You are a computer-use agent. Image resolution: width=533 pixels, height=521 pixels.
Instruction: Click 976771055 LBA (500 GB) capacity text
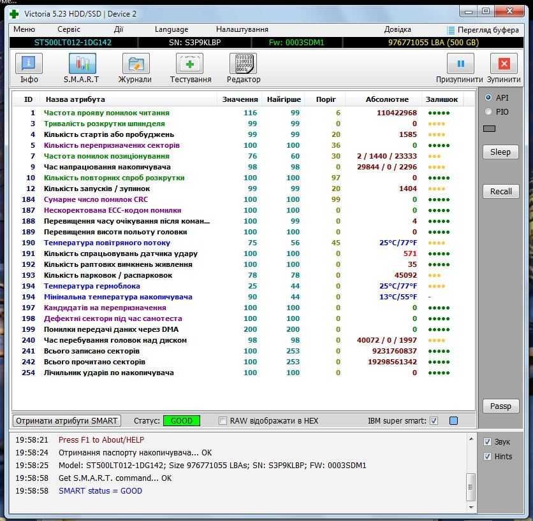(x=434, y=43)
